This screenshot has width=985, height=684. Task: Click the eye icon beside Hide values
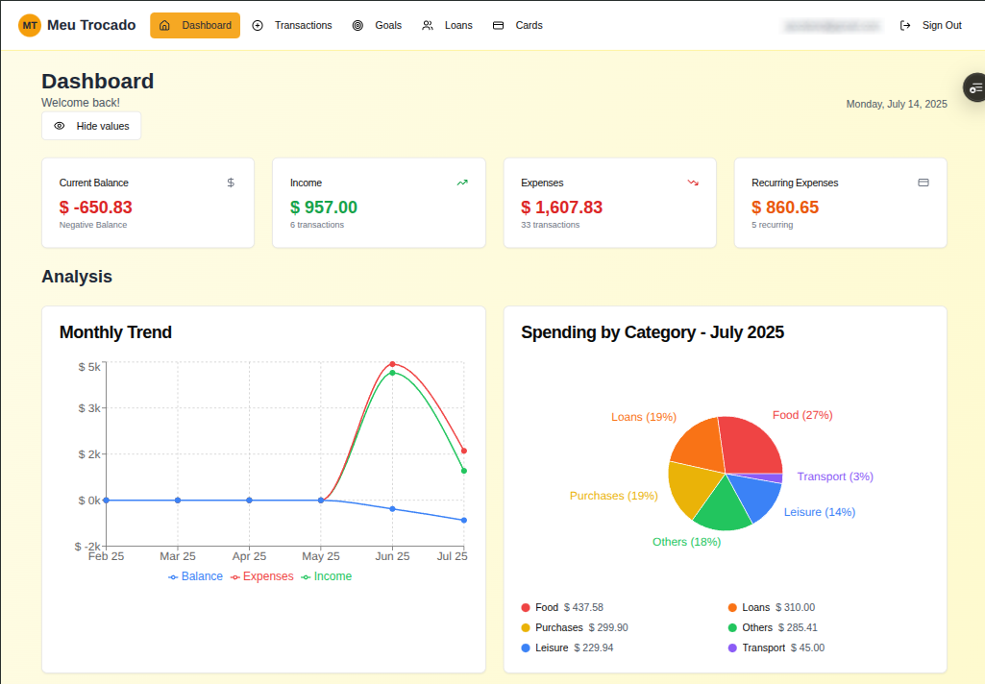(x=60, y=126)
